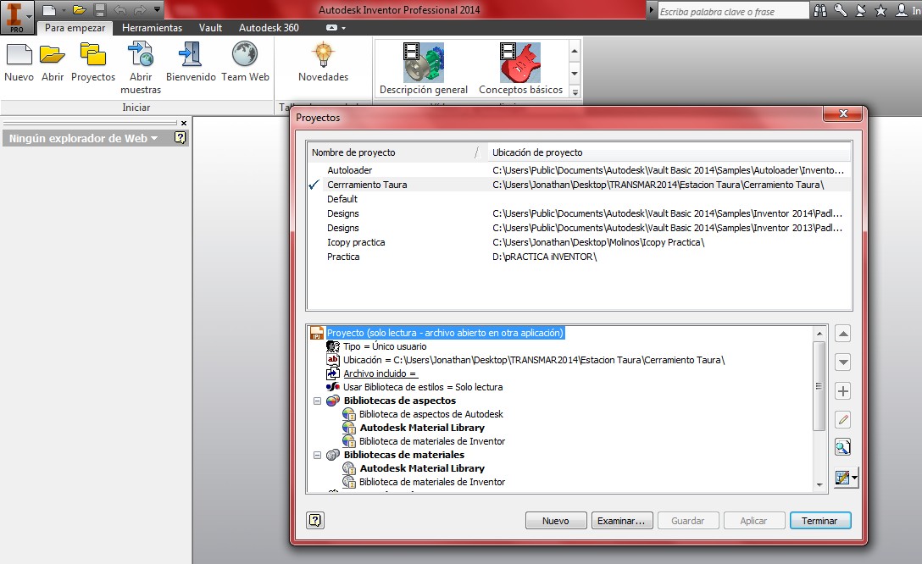Image resolution: width=922 pixels, height=564 pixels.
Task: Select the Default project row
Action: 579,199
